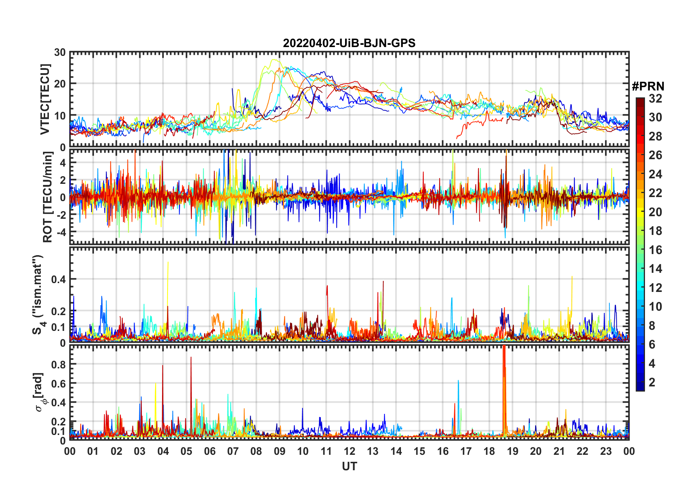Click the 30 tick label on VTEC axis

point(60,52)
